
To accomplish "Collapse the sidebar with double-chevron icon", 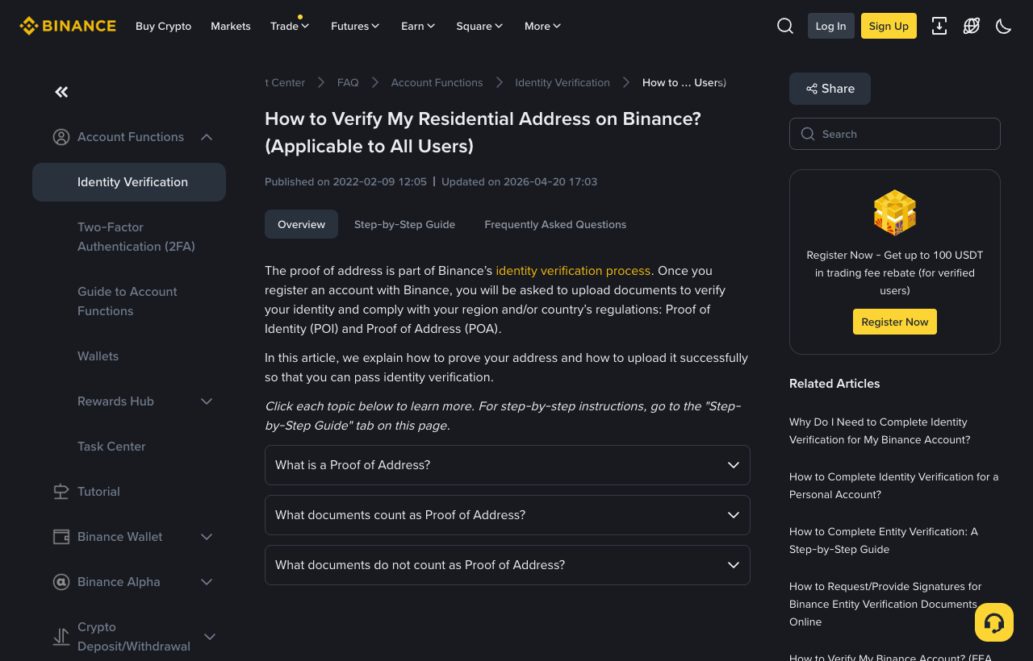I will [x=61, y=92].
